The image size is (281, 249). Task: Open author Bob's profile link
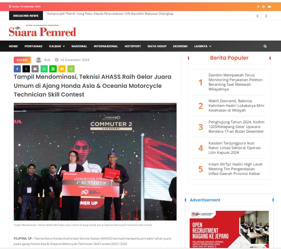(x=47, y=60)
